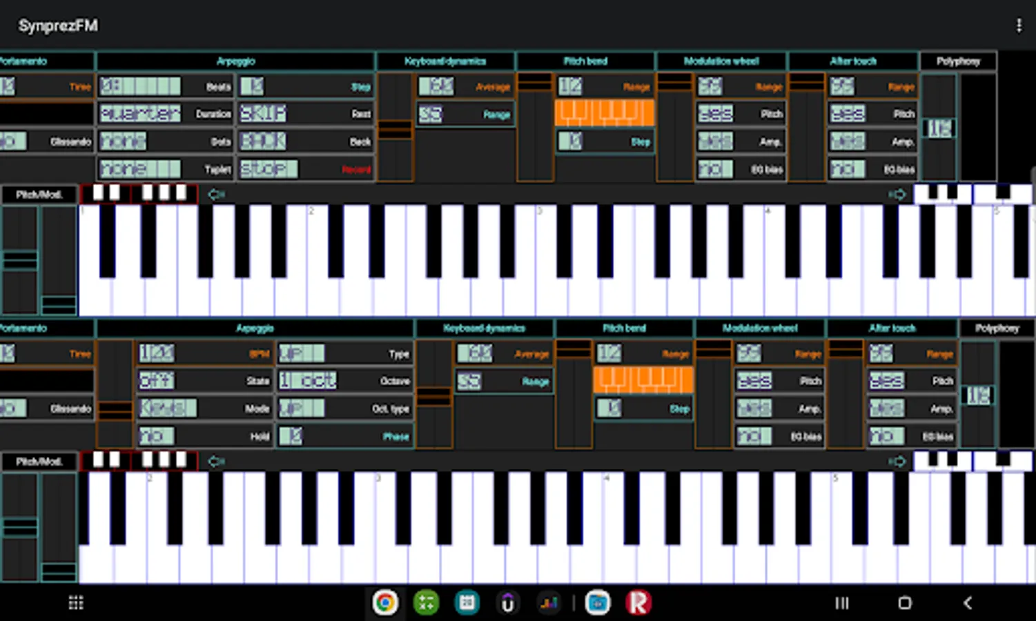Click the upper Pitch bend vertical slider
Image resolution: width=1036 pixels, height=621 pixels.
point(535,127)
